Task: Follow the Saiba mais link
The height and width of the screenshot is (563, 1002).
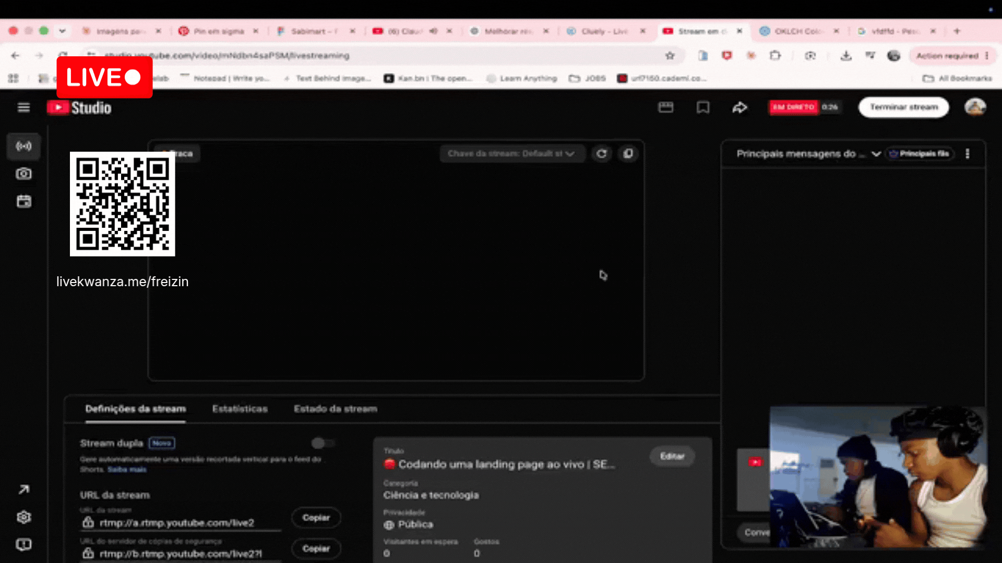Action: (127, 470)
